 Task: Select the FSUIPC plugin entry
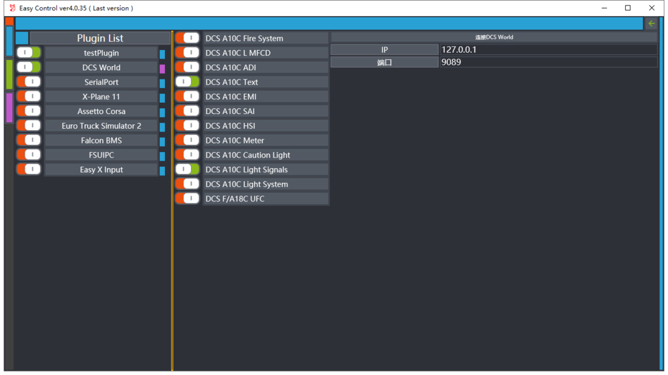(102, 155)
